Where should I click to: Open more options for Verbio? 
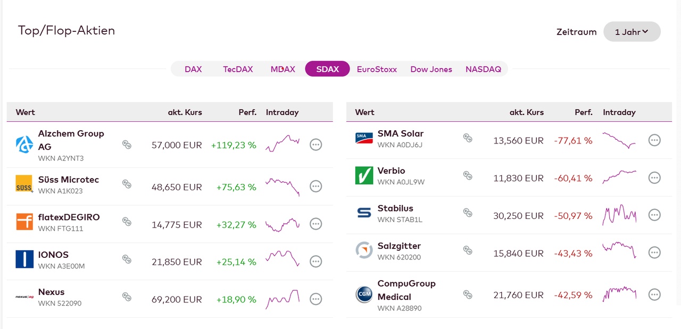654,178
